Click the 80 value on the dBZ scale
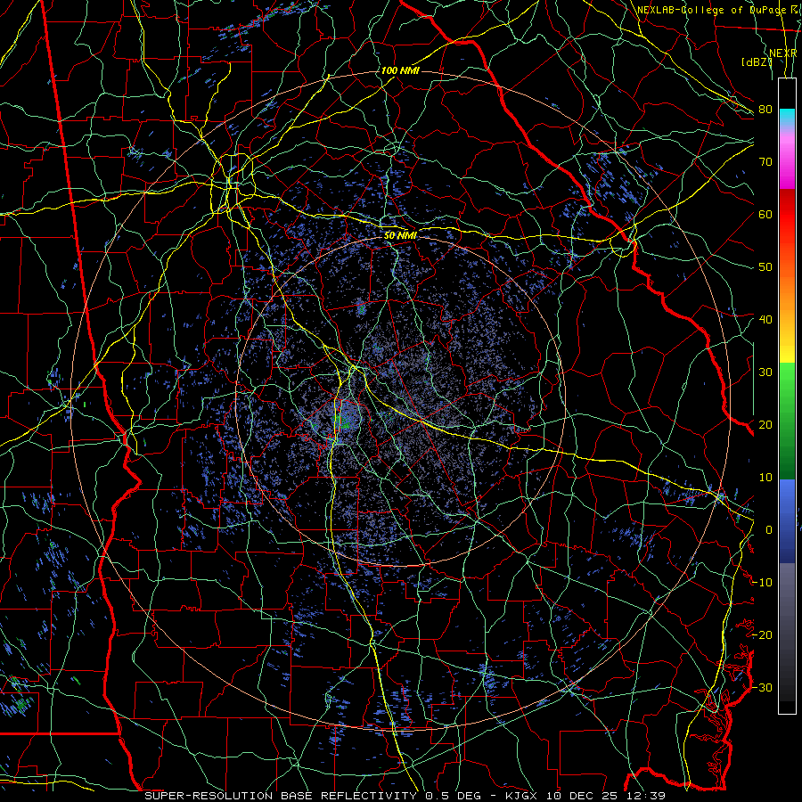 coord(765,110)
